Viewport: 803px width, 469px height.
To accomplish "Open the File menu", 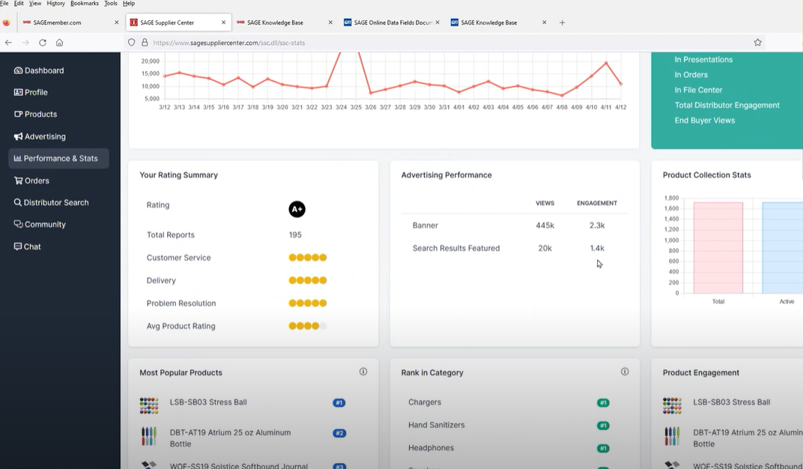I will 4,3.
